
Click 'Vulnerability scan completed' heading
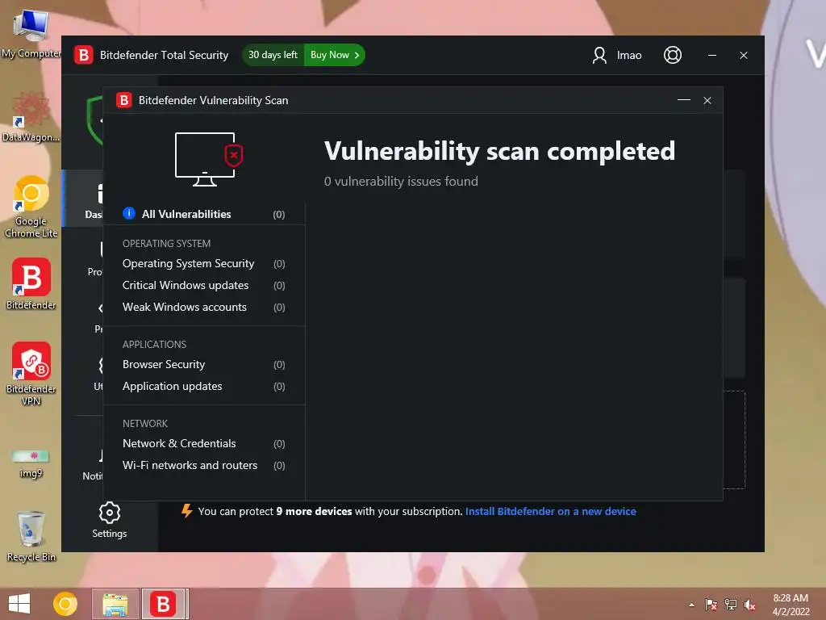click(x=499, y=151)
